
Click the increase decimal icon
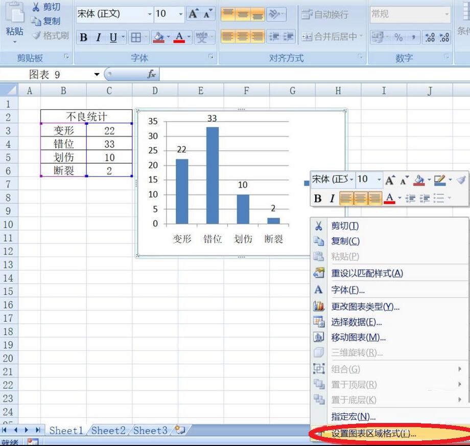pos(430,37)
